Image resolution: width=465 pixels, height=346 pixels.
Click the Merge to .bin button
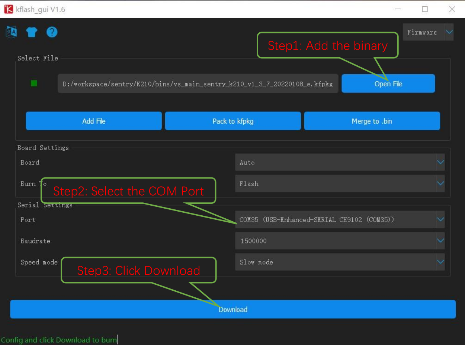click(372, 121)
